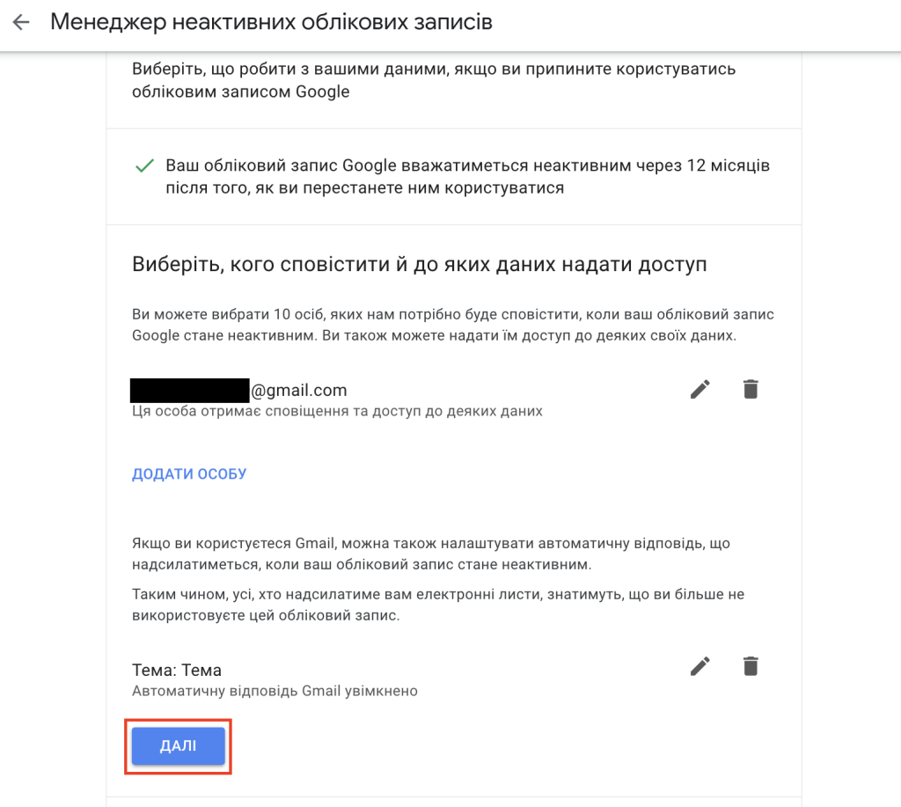The height and width of the screenshot is (807, 901).
Task: Click the paragraph starting Якщо ви користуєтеся Gmail
Action: click(431, 554)
